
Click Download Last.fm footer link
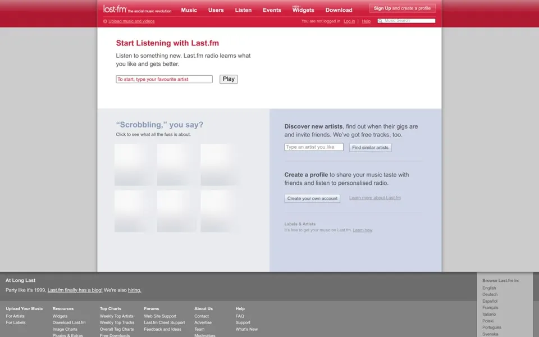tap(69, 322)
